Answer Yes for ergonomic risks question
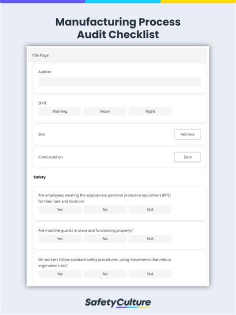The width and height of the screenshot is (236, 315). [x=60, y=274]
